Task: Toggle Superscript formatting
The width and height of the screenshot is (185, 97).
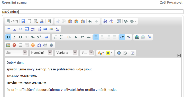Action: (x=39, y=37)
